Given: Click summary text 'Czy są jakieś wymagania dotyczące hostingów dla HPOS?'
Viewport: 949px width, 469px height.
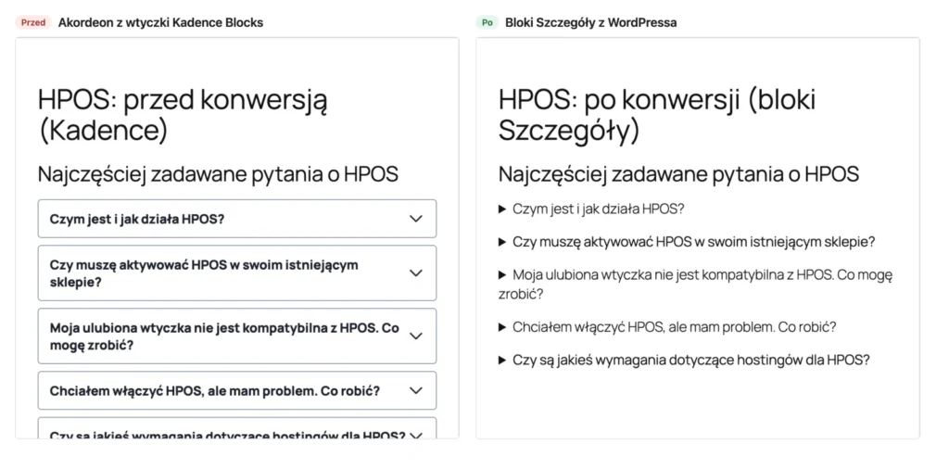Looking at the screenshot, I should click(691, 360).
